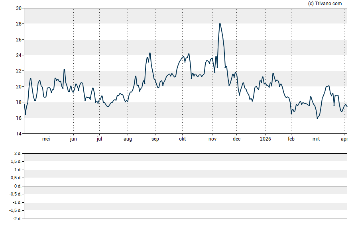Image resolution: width=354 pixels, height=225 pixels.
Task: Click the November price peak near 28
Action: [x=220, y=23]
